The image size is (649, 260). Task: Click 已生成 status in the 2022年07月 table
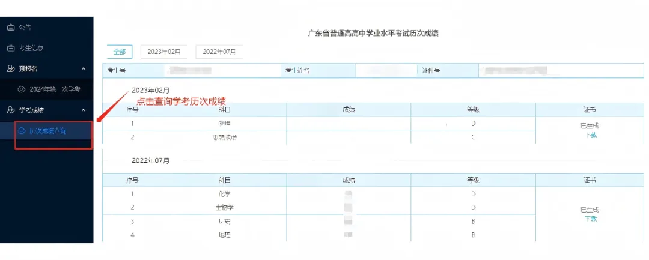tap(590, 210)
